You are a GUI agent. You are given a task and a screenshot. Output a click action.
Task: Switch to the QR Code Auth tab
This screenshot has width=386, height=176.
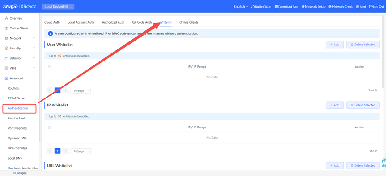(x=142, y=22)
